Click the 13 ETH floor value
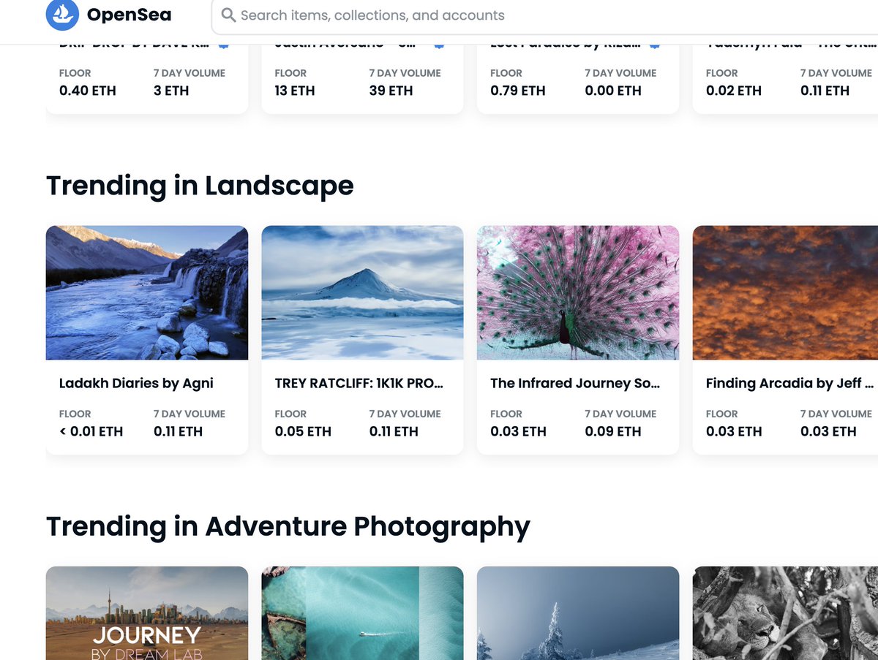The image size is (878, 660). tap(295, 91)
